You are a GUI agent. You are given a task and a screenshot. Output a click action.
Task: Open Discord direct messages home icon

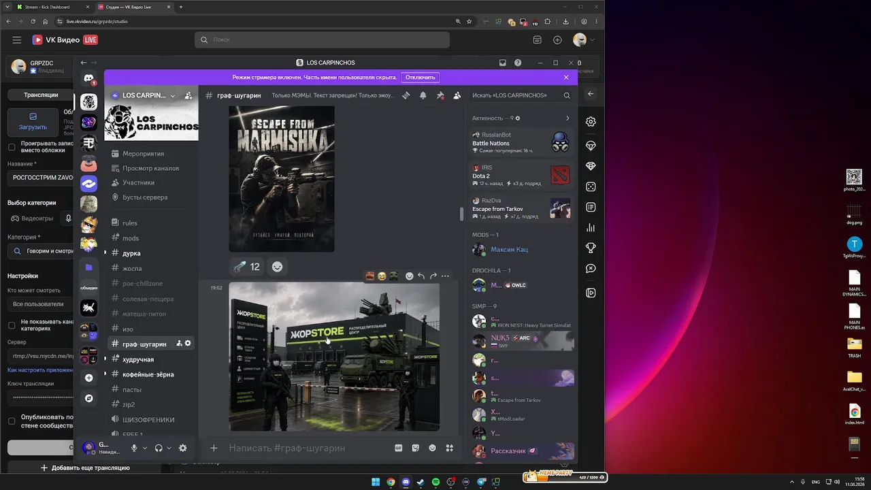[x=89, y=79]
